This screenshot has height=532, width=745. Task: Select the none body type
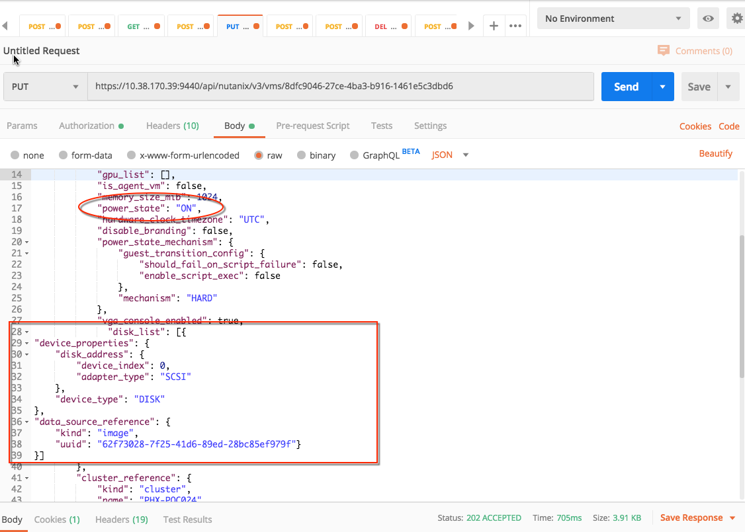pyautogui.click(x=15, y=155)
